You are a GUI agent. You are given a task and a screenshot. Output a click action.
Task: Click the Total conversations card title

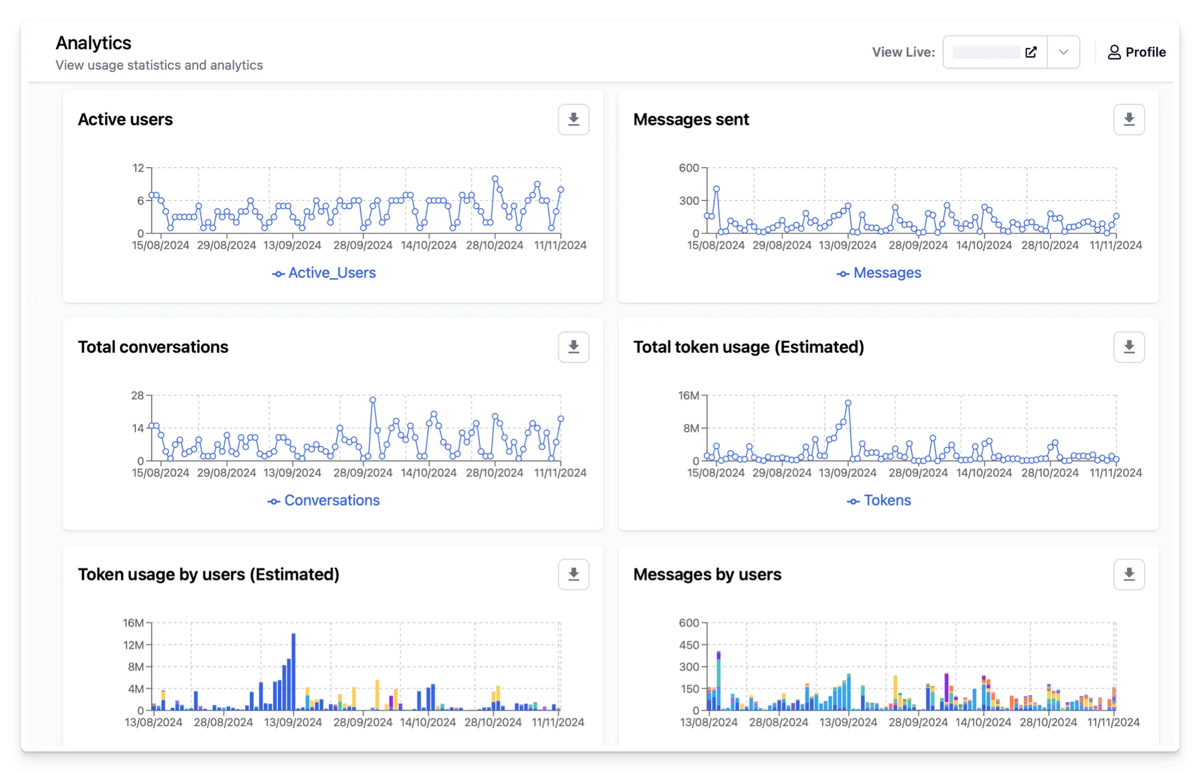tap(153, 347)
